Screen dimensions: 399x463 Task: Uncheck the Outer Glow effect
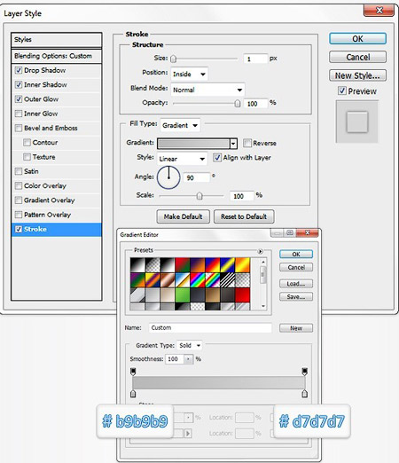(19, 99)
